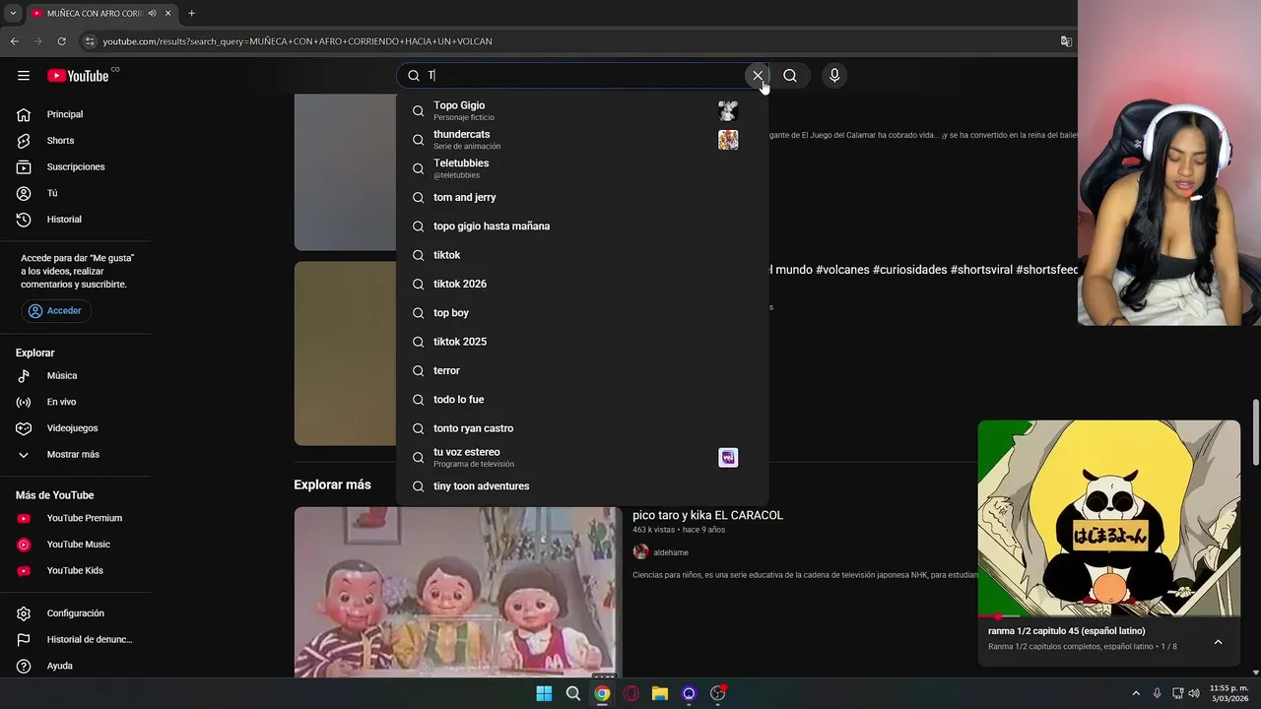
Task: Open YouTube Kids link
Action: 76,571
